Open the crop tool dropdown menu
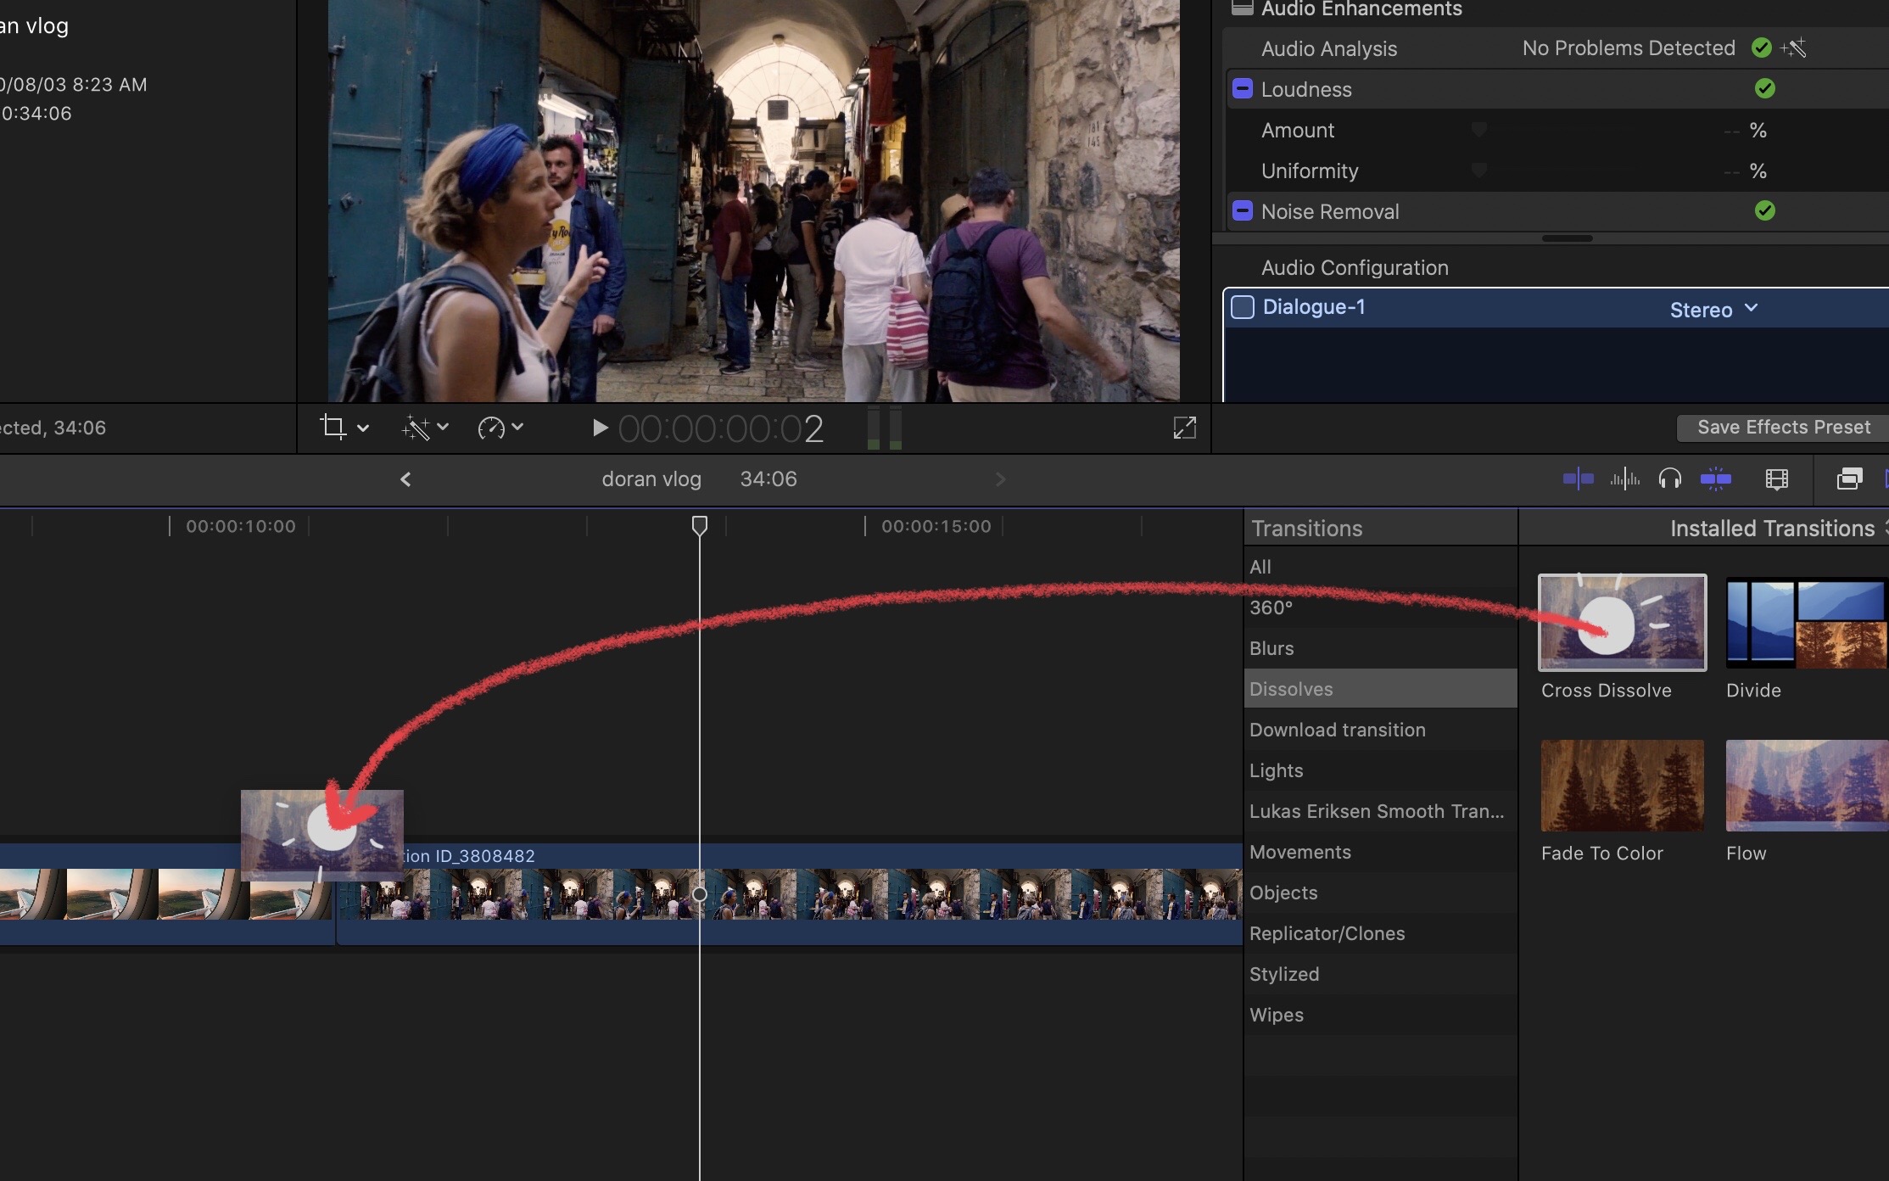 (362, 428)
